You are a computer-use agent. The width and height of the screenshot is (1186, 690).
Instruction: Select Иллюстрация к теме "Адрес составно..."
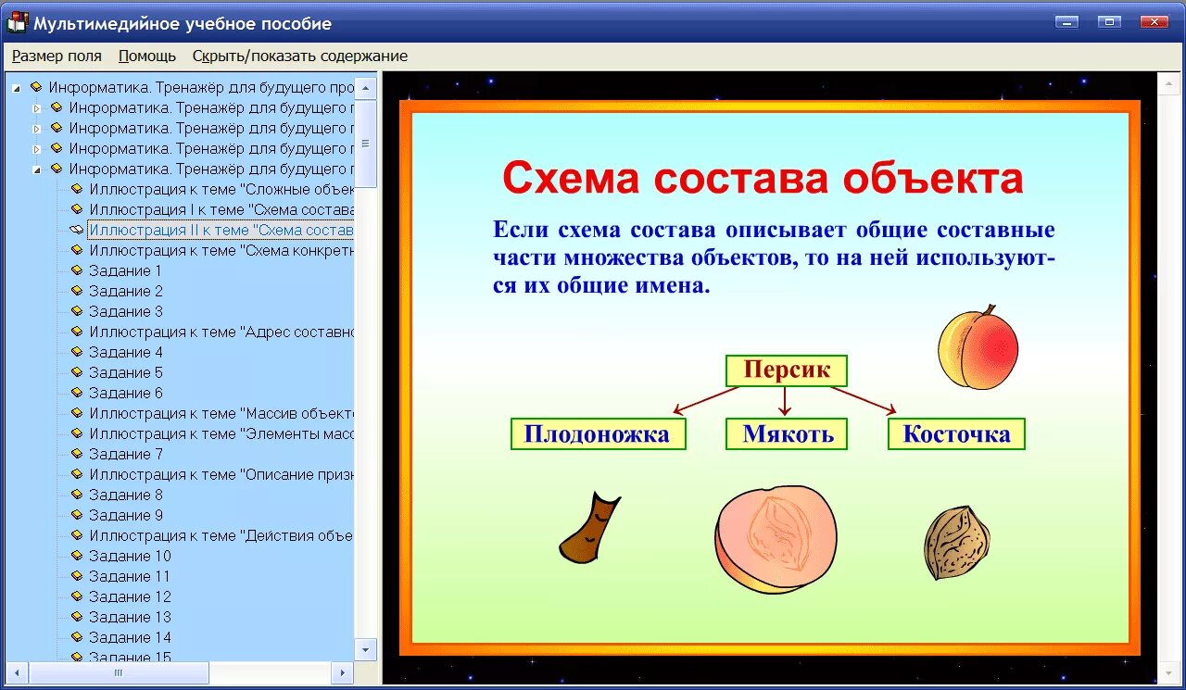pyautogui.click(x=221, y=332)
